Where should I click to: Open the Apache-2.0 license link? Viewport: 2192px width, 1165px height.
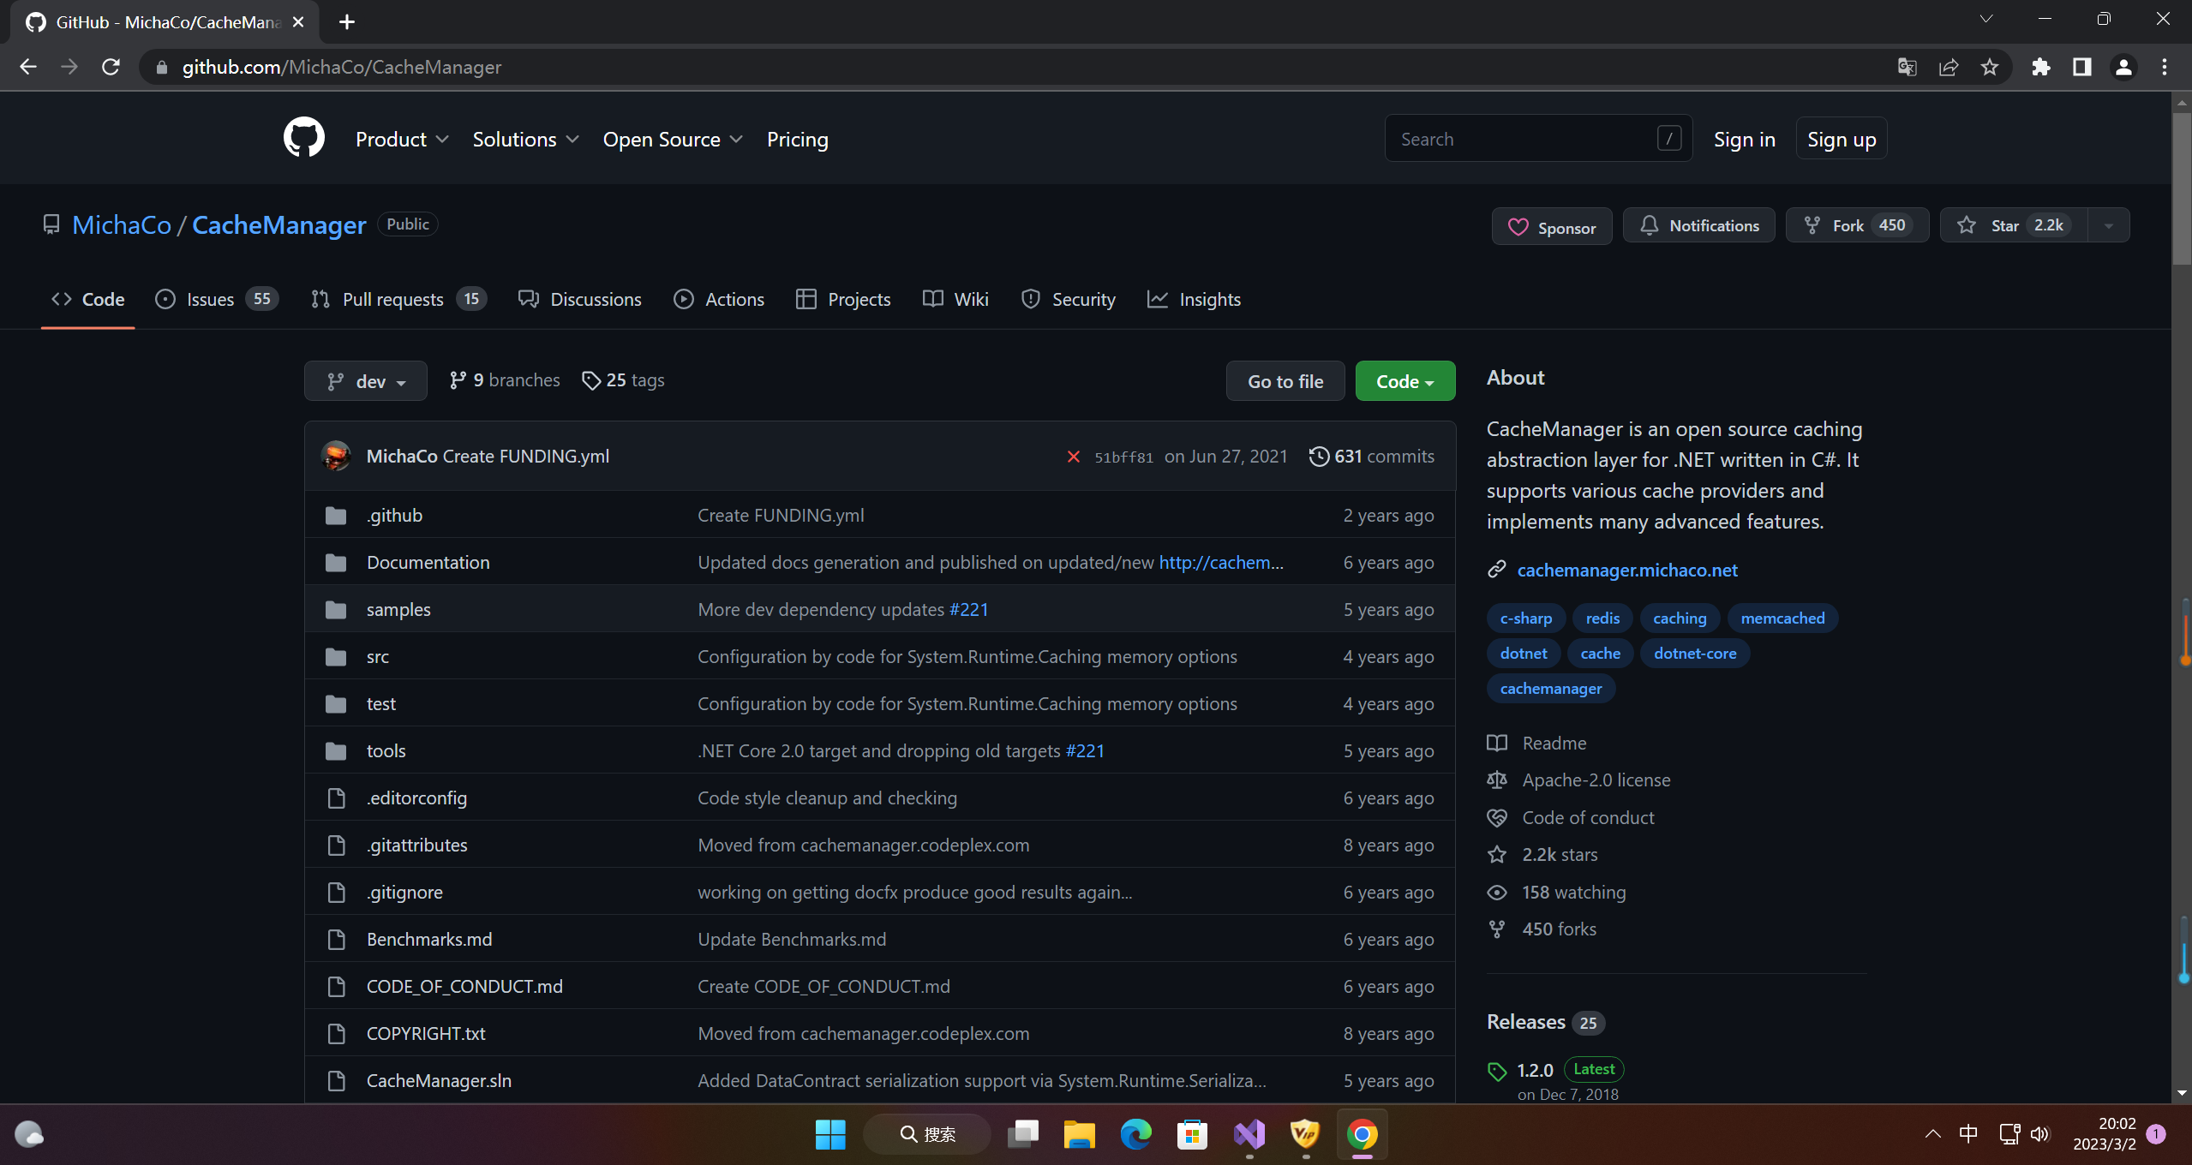(1596, 780)
